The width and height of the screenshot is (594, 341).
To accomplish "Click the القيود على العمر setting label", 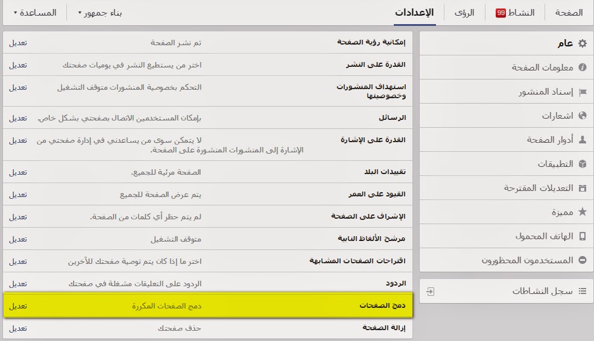I will point(377,194).
